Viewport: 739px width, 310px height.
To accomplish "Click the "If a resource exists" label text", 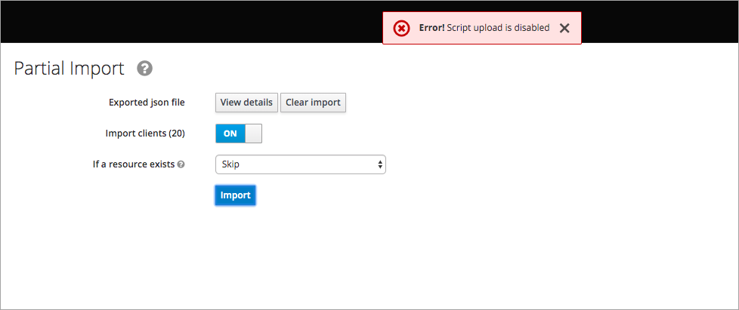I will point(134,164).
